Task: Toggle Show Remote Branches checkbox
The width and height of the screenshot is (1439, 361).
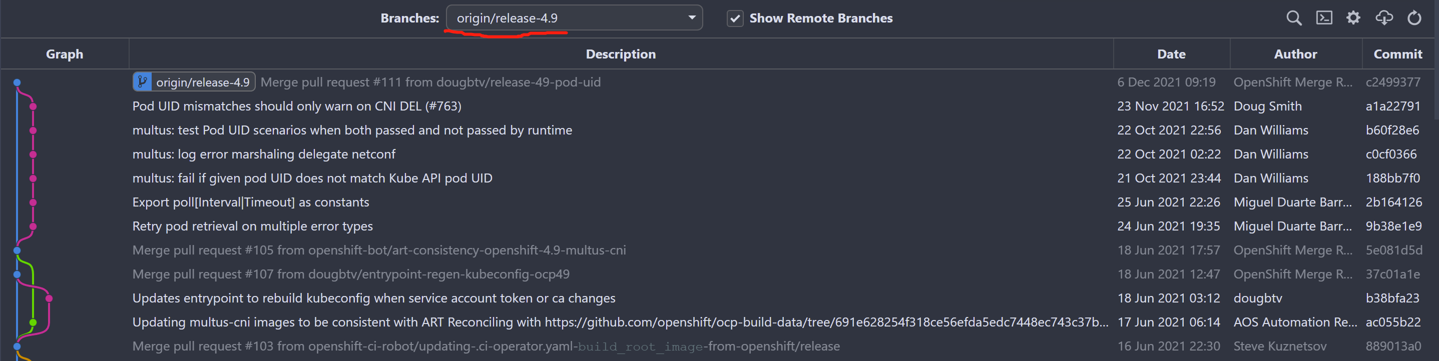Action: click(735, 18)
